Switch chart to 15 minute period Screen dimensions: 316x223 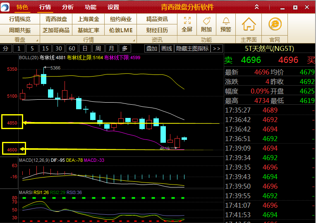click(x=45, y=48)
